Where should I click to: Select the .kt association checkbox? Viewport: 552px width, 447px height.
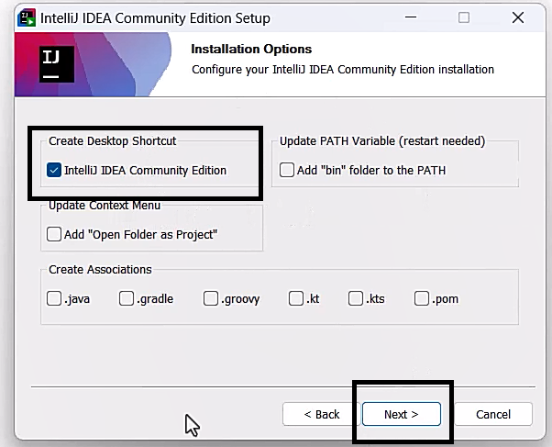click(295, 298)
